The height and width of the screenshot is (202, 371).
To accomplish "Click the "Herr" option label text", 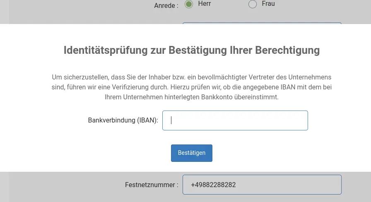I will click(205, 4).
